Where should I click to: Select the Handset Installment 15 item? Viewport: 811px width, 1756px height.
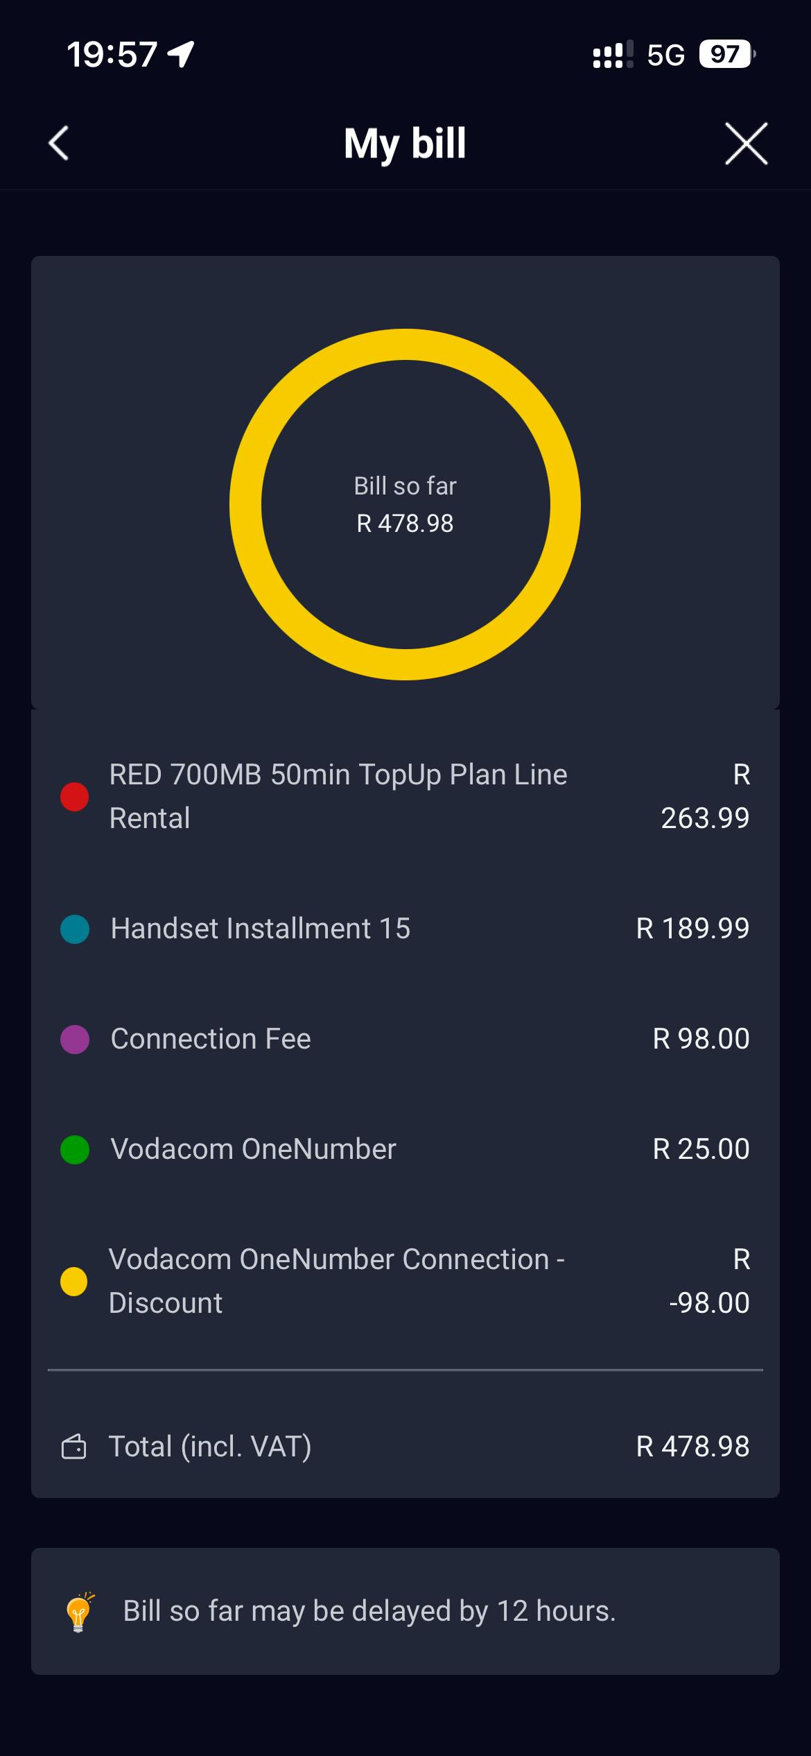[261, 929]
